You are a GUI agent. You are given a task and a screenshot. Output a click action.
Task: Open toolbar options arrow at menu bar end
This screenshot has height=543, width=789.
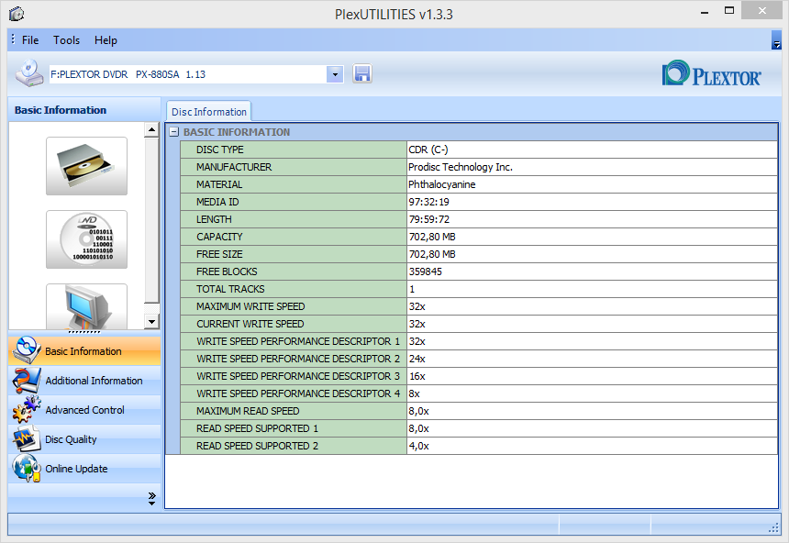(776, 40)
